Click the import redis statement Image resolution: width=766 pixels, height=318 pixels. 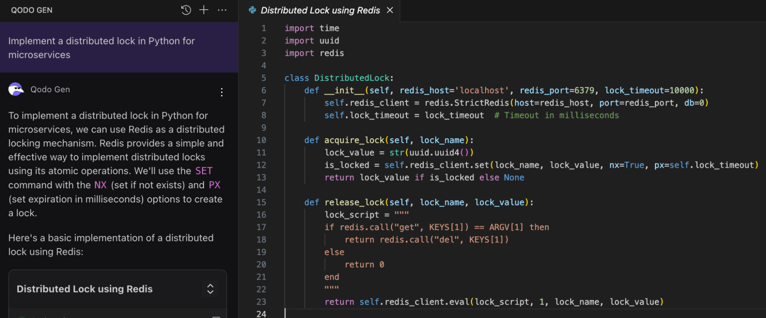(314, 53)
